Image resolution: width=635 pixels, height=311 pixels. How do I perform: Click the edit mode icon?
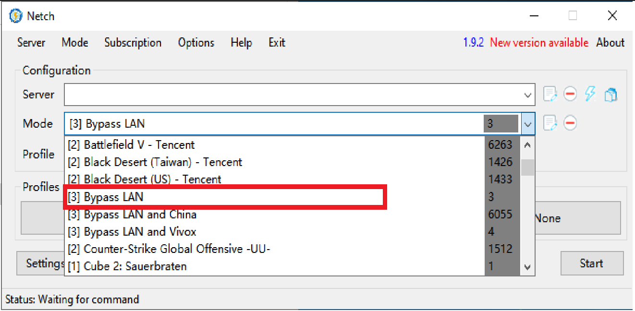pyautogui.click(x=550, y=123)
